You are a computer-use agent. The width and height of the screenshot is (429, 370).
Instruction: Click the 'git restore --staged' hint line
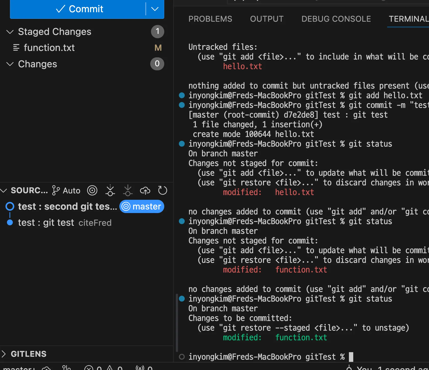click(x=303, y=328)
